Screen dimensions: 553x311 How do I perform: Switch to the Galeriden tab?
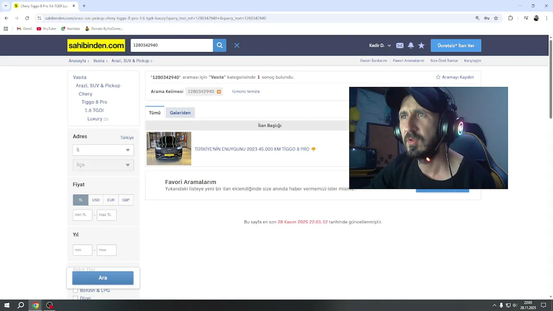tap(180, 113)
